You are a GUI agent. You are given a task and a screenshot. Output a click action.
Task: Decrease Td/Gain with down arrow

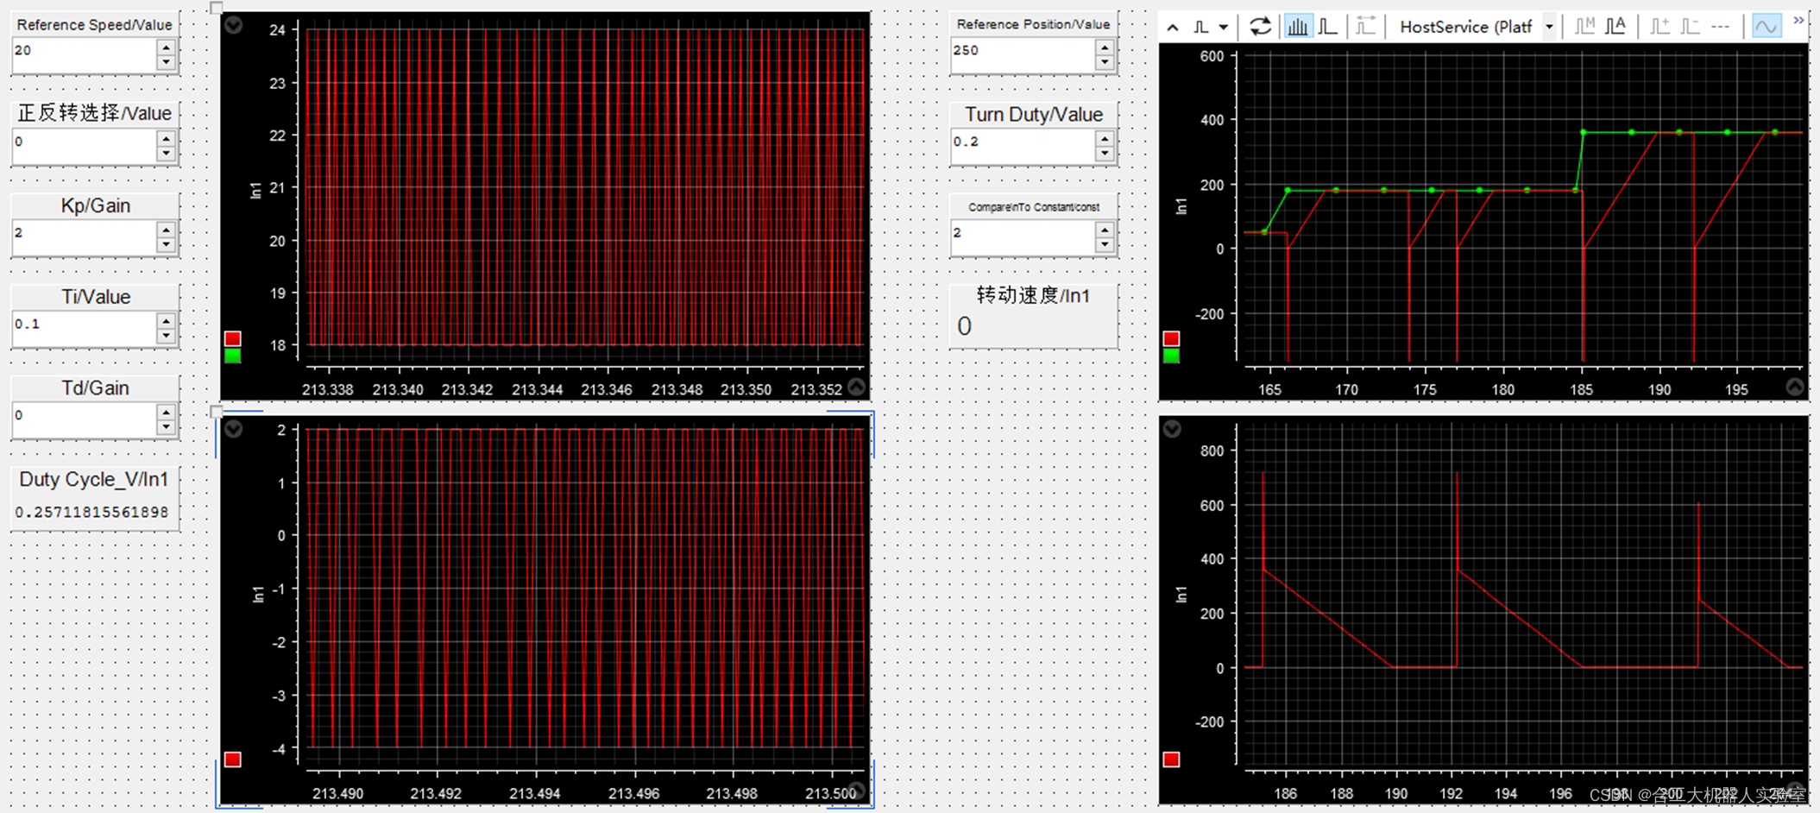pyautogui.click(x=167, y=428)
